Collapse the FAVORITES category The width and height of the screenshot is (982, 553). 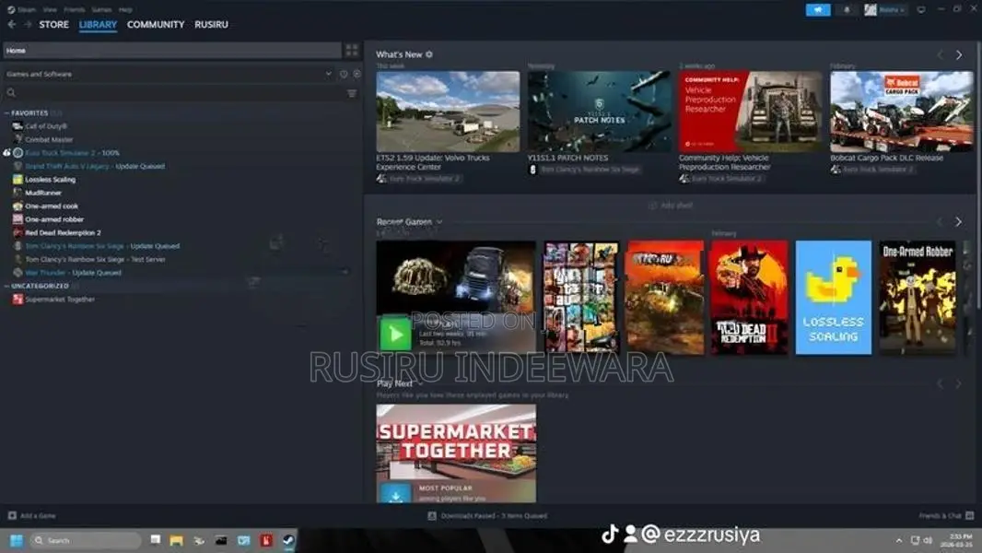pos(6,112)
